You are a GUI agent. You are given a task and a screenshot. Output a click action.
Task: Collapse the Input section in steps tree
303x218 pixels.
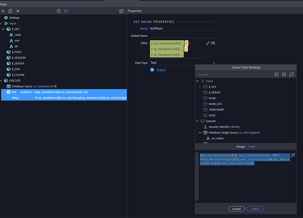pos(1,24)
